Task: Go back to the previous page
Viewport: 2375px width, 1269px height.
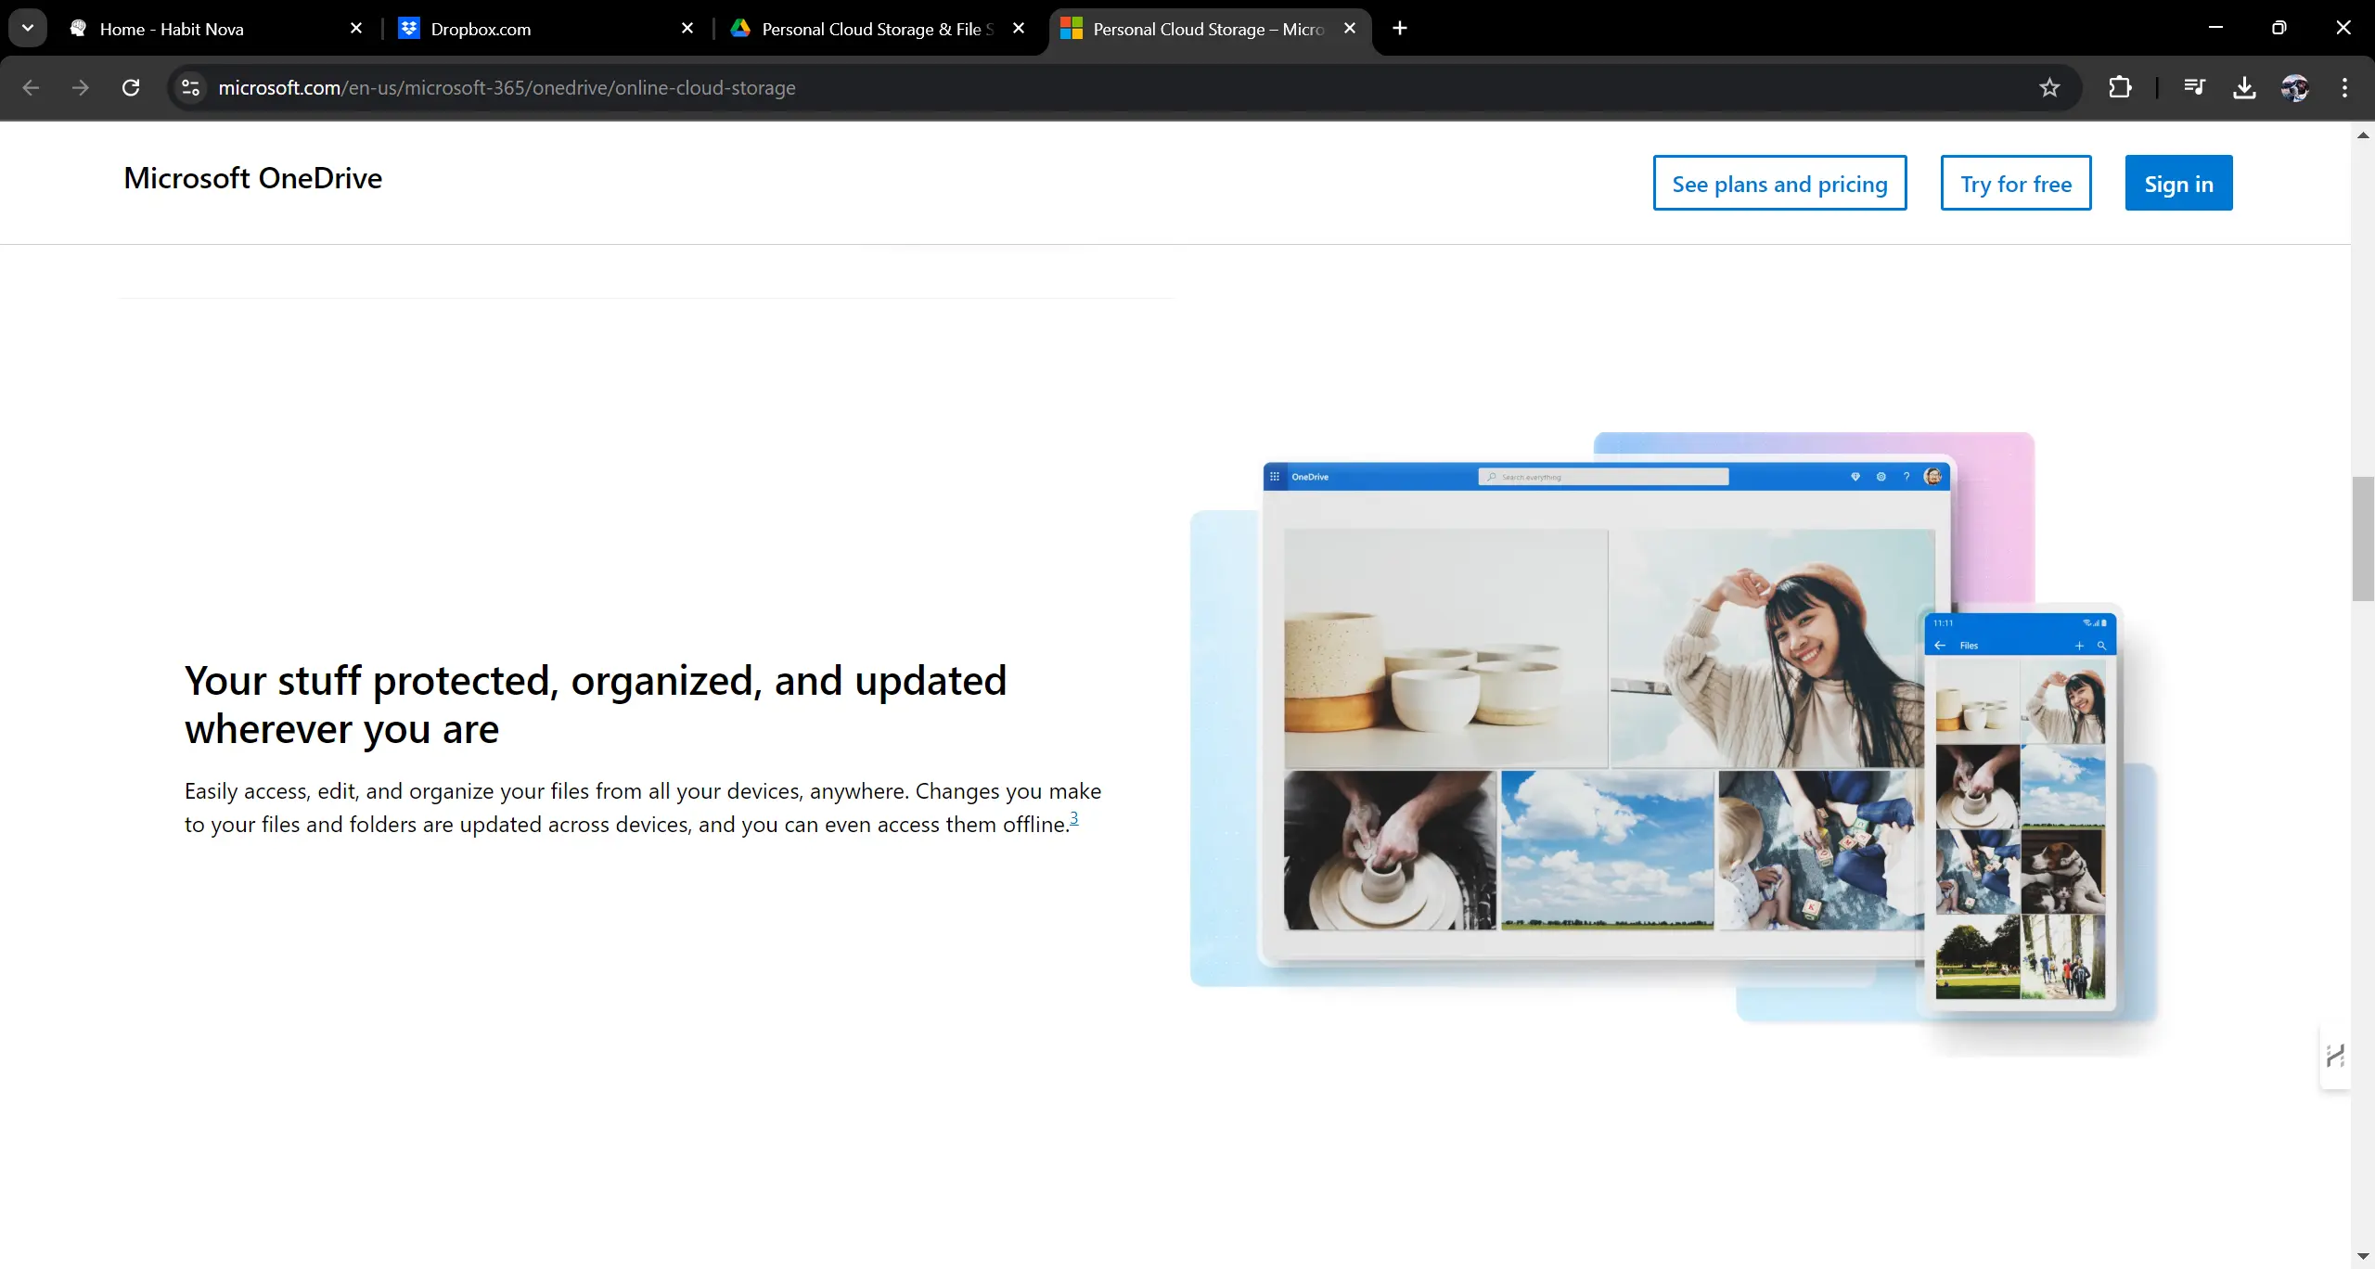Action: (31, 87)
